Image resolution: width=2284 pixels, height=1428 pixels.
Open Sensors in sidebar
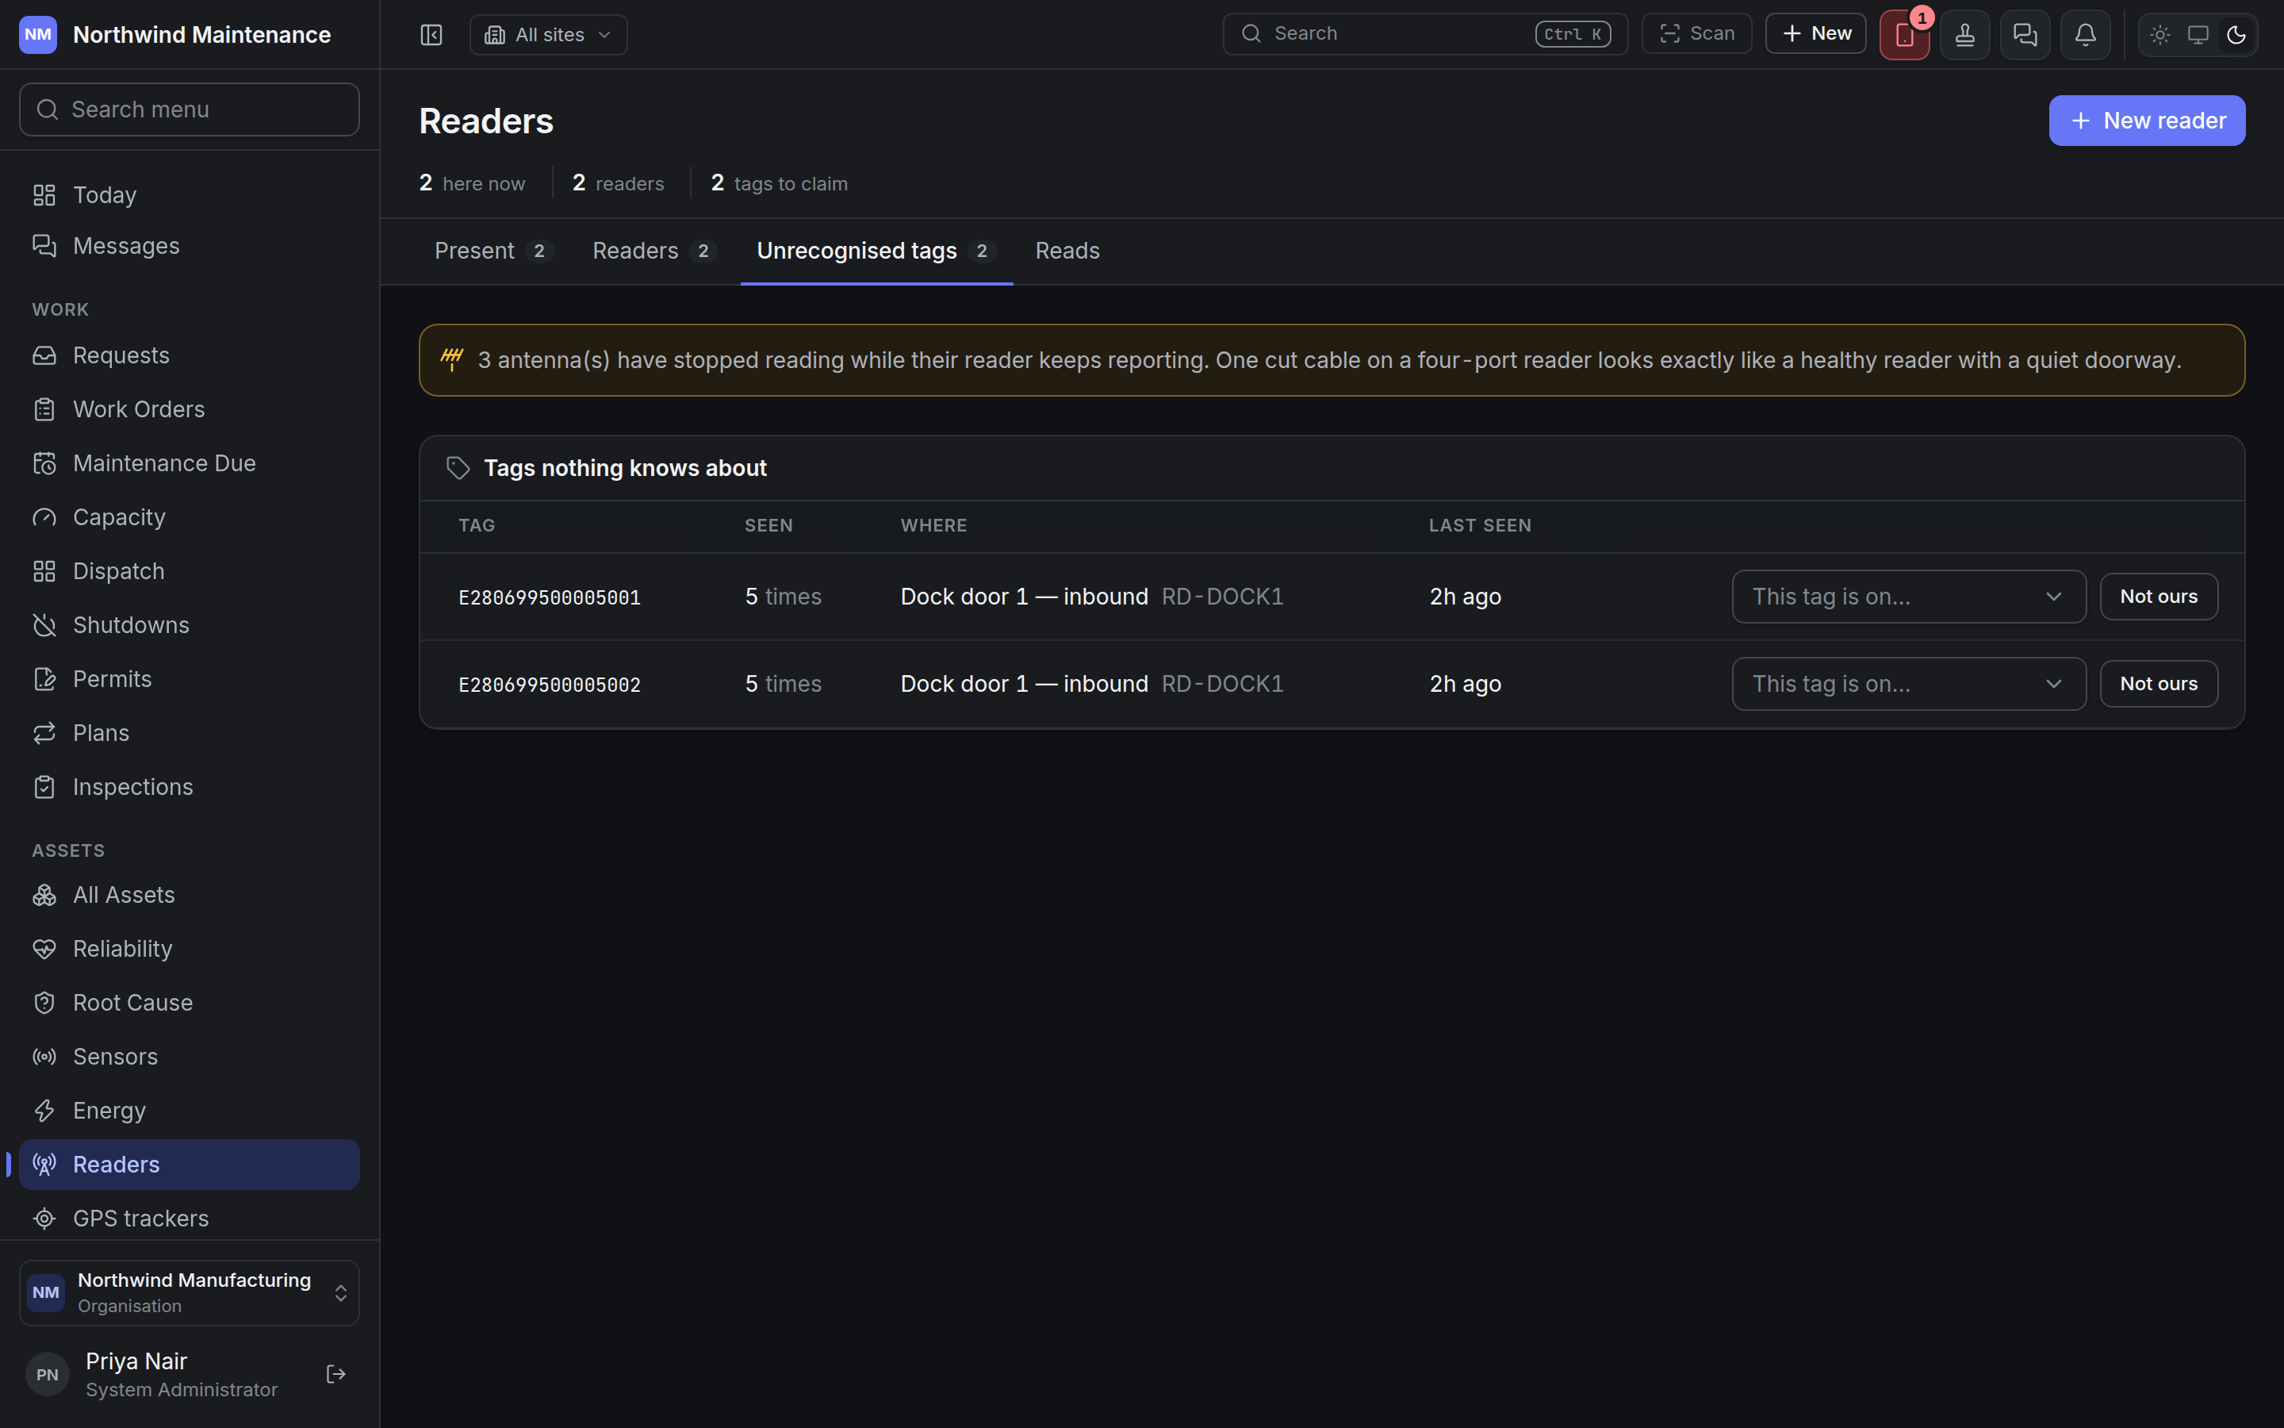[x=190, y=1057]
